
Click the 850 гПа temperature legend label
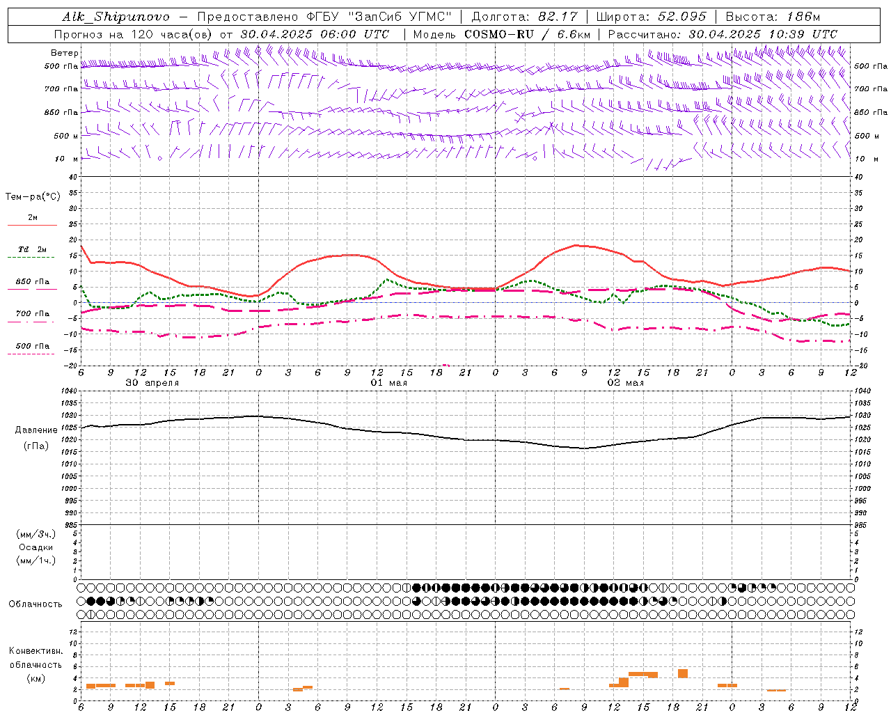tap(33, 282)
